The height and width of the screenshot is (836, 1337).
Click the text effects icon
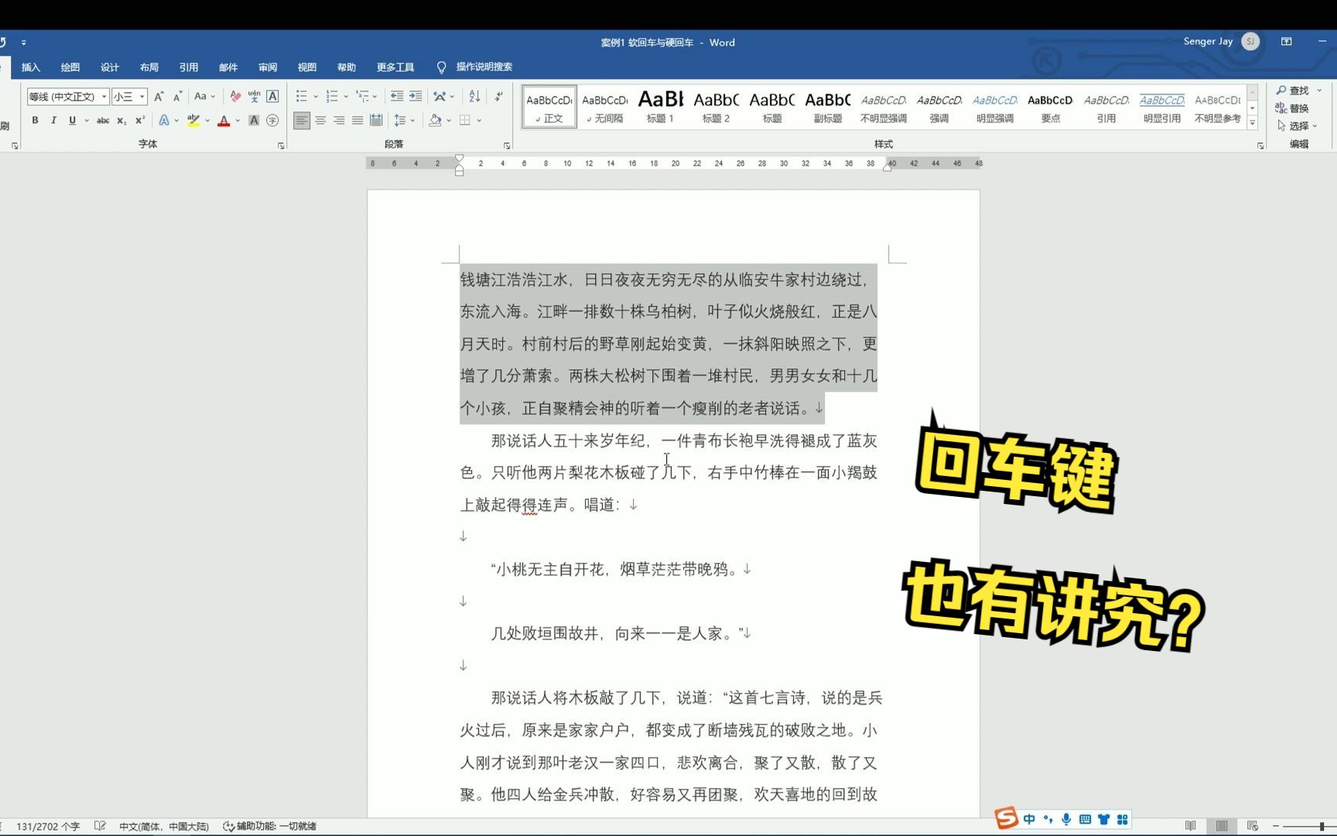click(164, 120)
